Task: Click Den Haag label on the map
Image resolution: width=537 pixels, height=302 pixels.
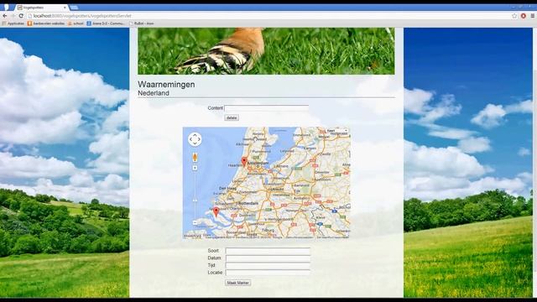Action: (227, 188)
